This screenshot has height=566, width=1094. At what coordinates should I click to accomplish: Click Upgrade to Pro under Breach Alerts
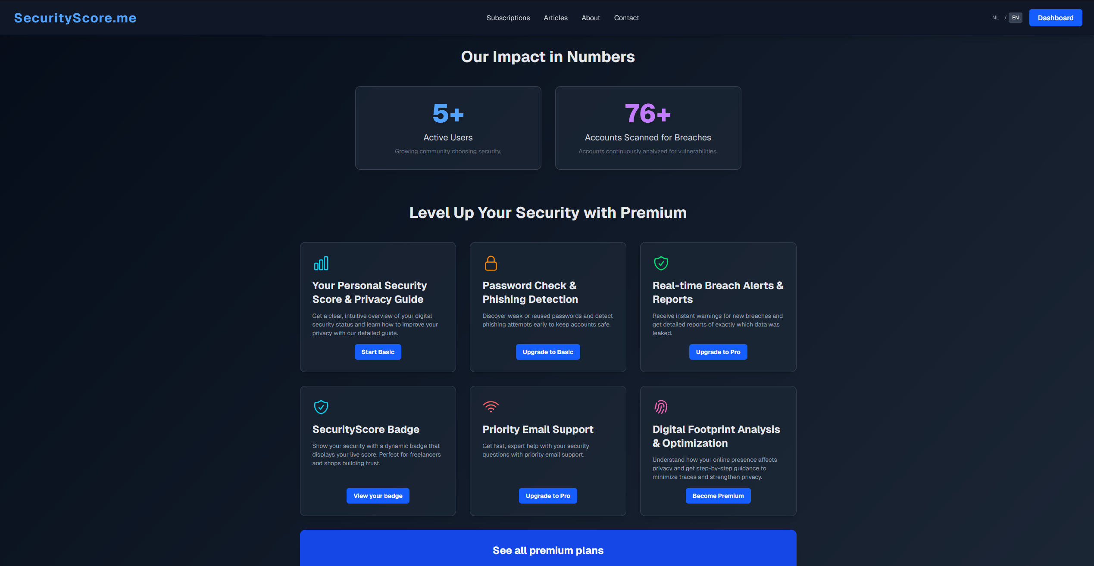718,352
